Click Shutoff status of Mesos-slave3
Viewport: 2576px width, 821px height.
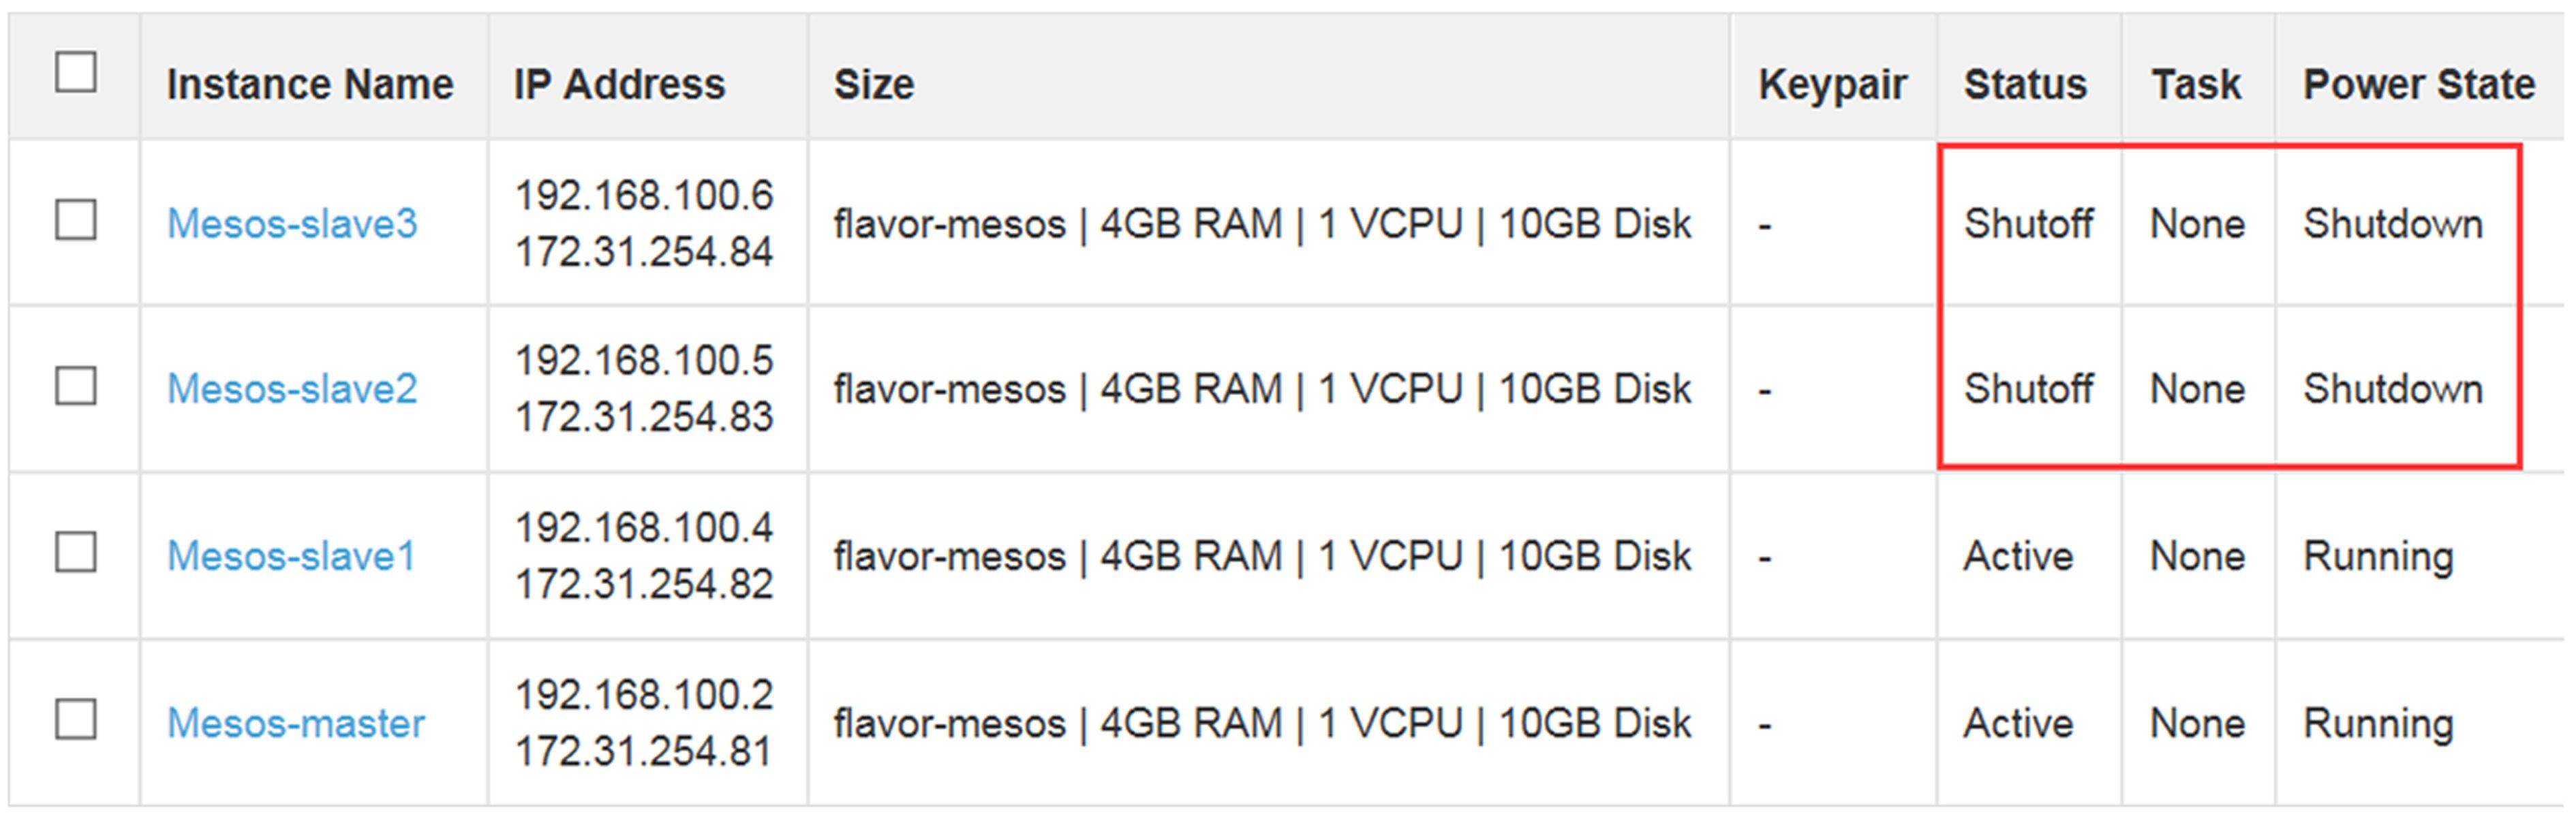[x=2028, y=224]
